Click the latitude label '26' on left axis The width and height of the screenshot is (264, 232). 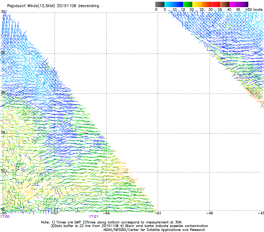pyautogui.click(x=3, y=93)
